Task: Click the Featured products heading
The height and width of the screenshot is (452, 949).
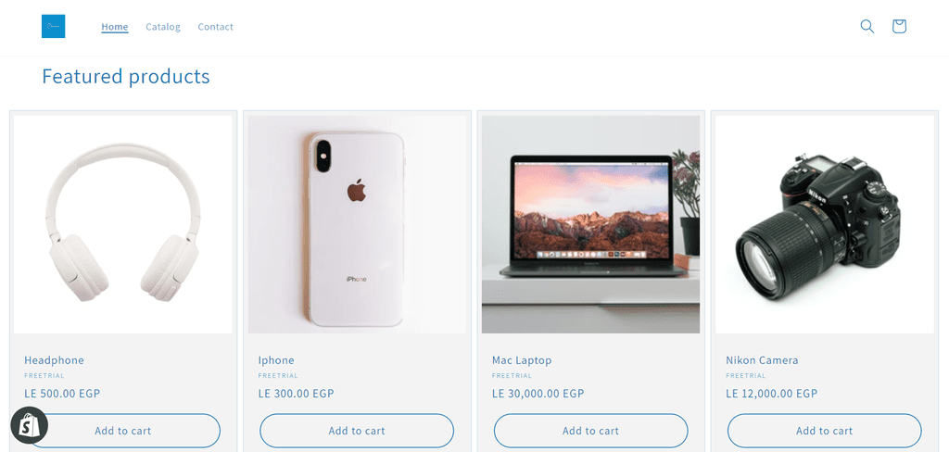Action: coord(126,76)
